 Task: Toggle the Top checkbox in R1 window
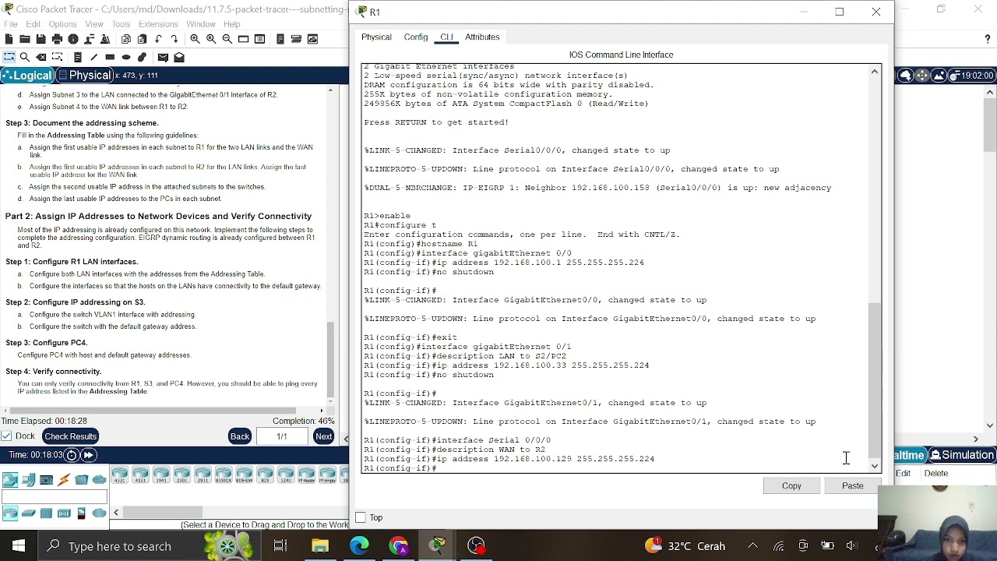click(361, 517)
